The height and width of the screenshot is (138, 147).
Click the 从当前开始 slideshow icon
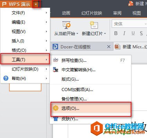(x=66, y=25)
